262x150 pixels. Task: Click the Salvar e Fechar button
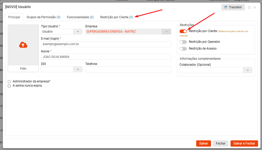coord(244,143)
